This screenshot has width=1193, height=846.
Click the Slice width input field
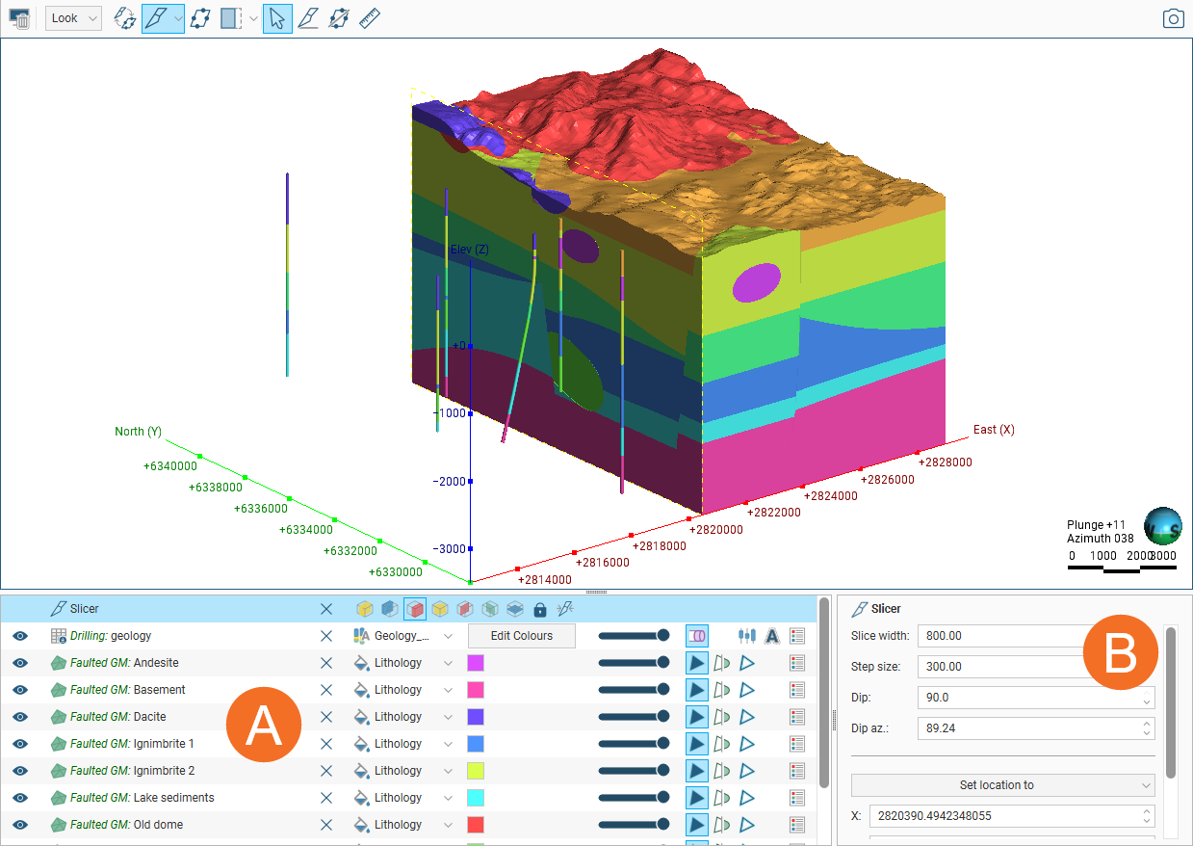[1001, 636]
